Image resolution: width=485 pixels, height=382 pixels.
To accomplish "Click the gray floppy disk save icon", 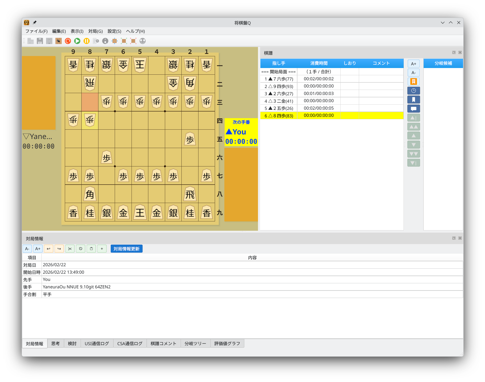I will (x=40, y=41).
